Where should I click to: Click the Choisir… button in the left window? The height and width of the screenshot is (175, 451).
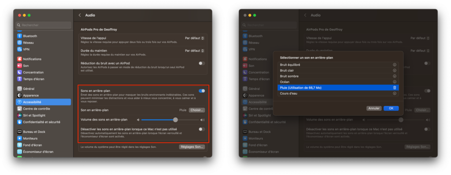coord(197,110)
